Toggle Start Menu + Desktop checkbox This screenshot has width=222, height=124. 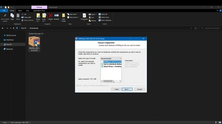(102, 66)
